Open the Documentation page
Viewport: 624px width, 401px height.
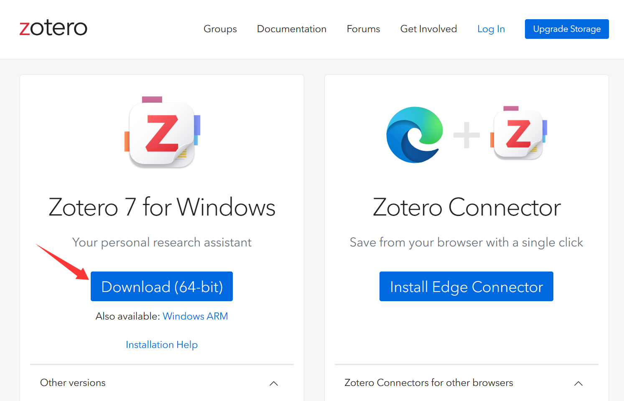coord(292,29)
